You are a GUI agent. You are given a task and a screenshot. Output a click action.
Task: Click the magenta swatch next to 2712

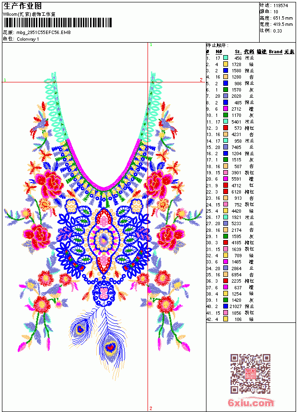(226, 109)
